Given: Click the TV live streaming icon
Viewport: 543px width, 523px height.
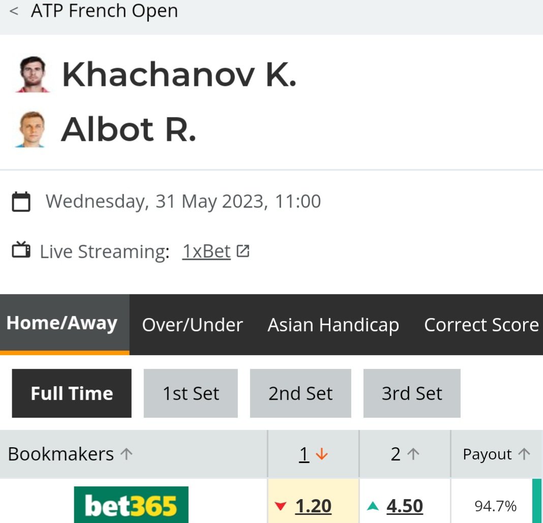Looking at the screenshot, I should click(x=21, y=251).
